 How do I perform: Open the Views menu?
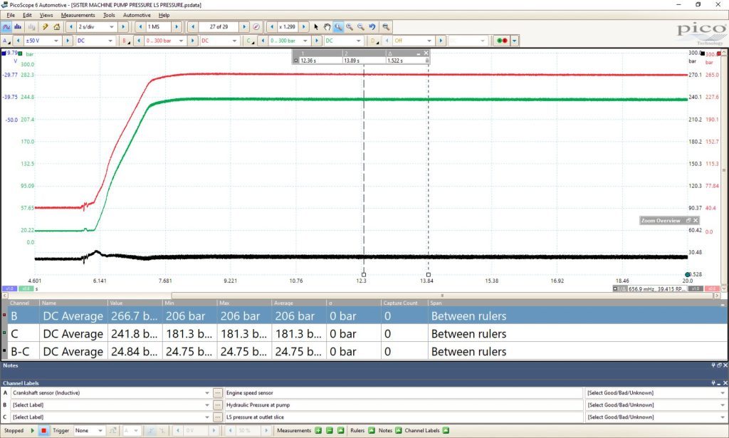pos(46,15)
